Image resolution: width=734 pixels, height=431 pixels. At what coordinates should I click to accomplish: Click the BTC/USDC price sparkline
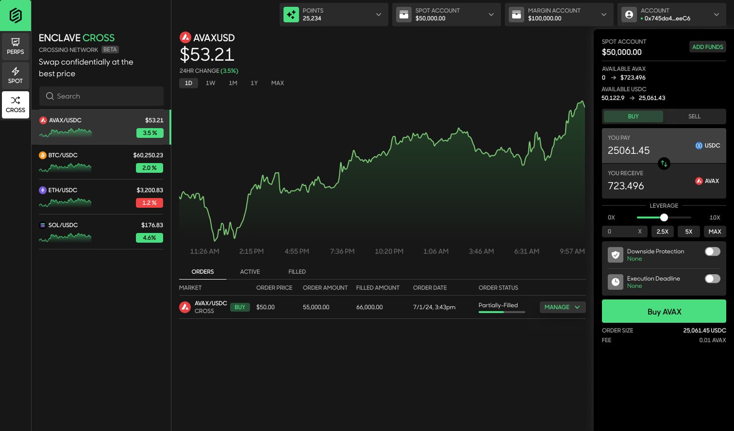(x=65, y=167)
